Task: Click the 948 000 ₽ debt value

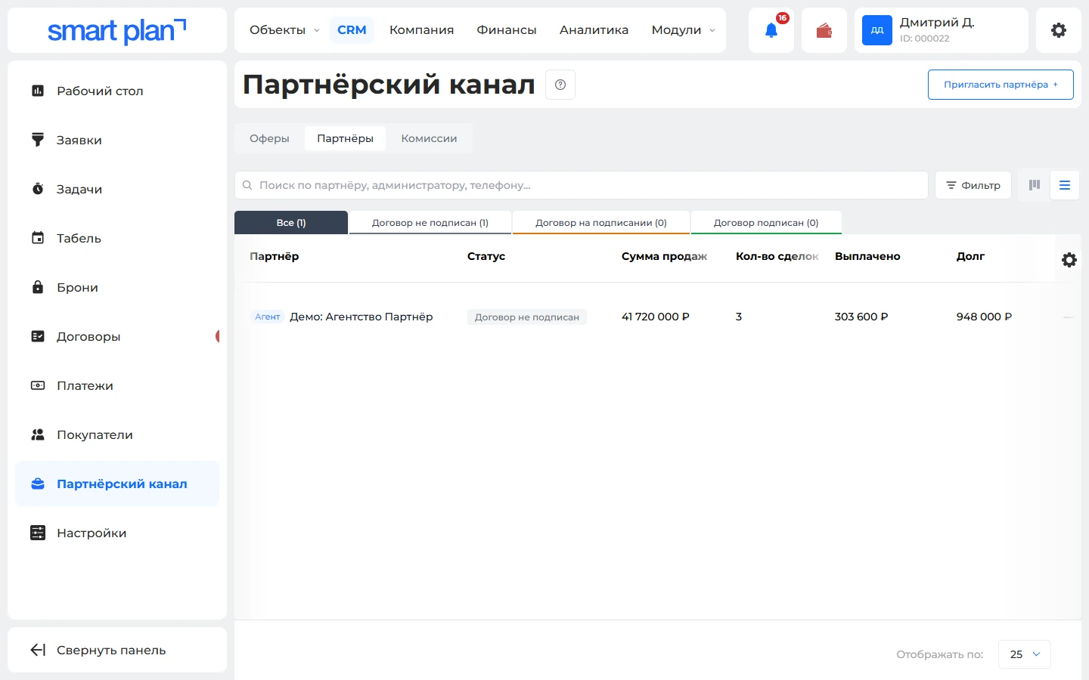Action: [984, 317]
